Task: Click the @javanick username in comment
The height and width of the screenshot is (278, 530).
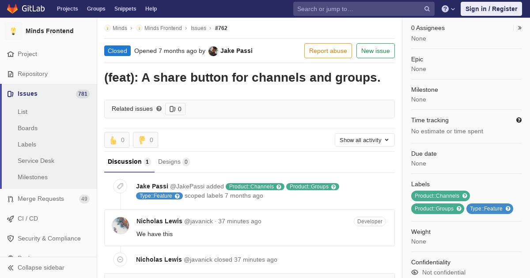Action: coord(198,222)
